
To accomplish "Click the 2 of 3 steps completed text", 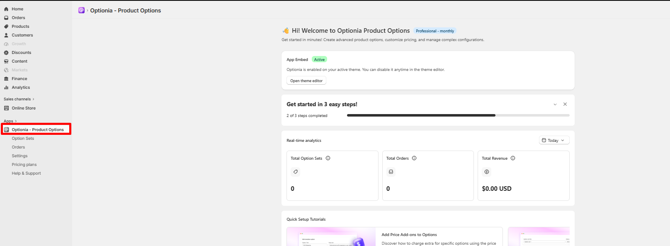I will pos(307,116).
